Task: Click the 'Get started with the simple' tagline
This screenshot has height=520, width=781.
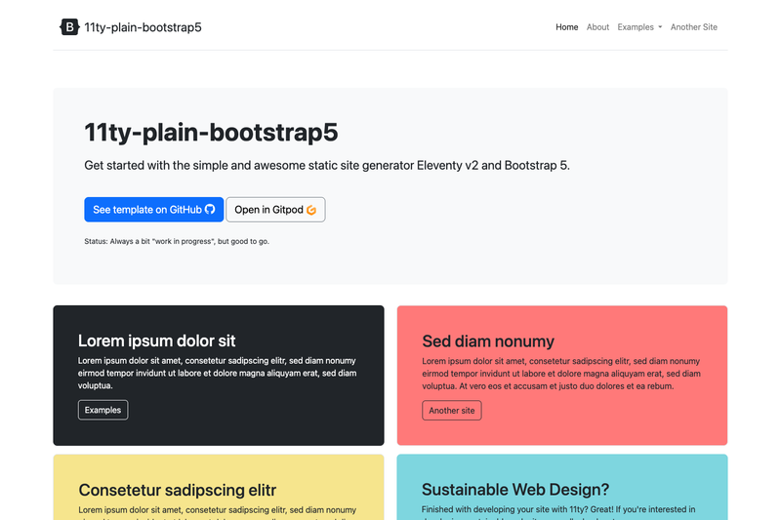Action: 327,165
